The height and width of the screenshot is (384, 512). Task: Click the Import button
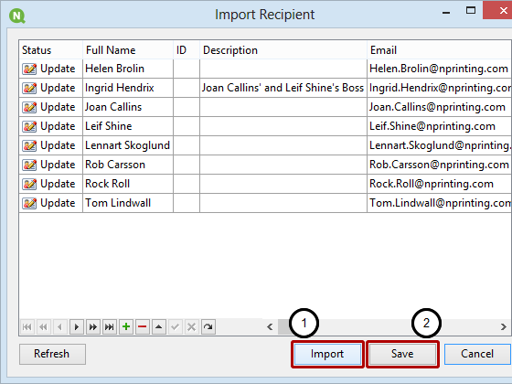click(327, 354)
